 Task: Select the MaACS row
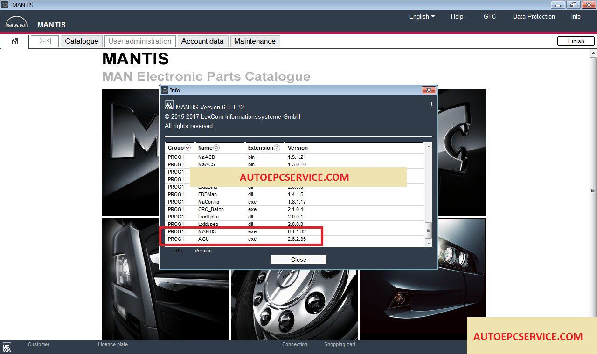point(295,164)
